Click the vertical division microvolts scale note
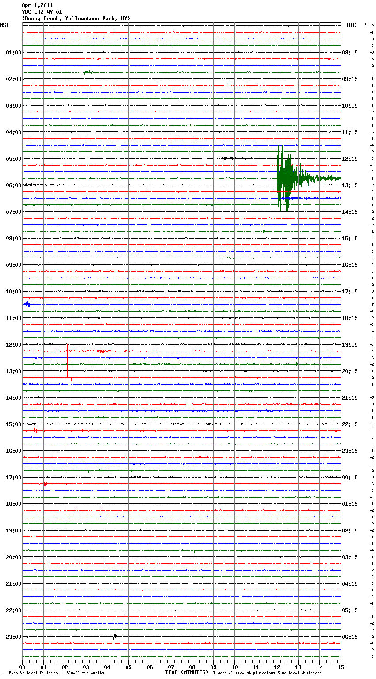The image size is (376, 679). pos(56,673)
